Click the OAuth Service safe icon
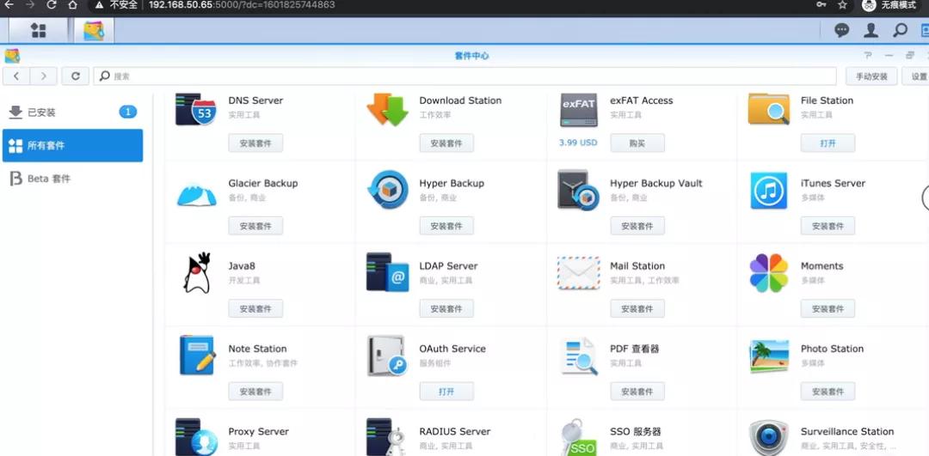 [387, 355]
